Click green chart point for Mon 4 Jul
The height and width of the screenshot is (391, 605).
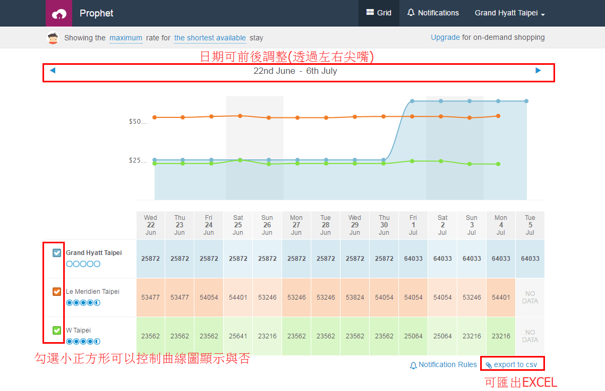pyautogui.click(x=498, y=164)
